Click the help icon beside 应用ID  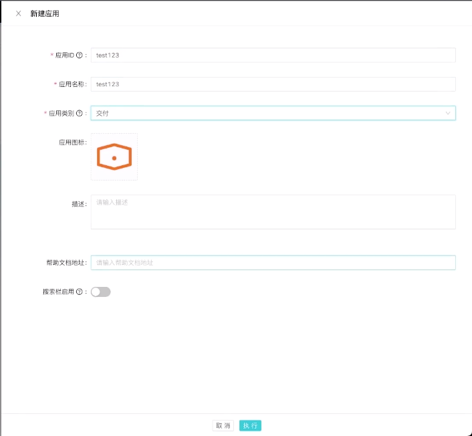(80, 56)
